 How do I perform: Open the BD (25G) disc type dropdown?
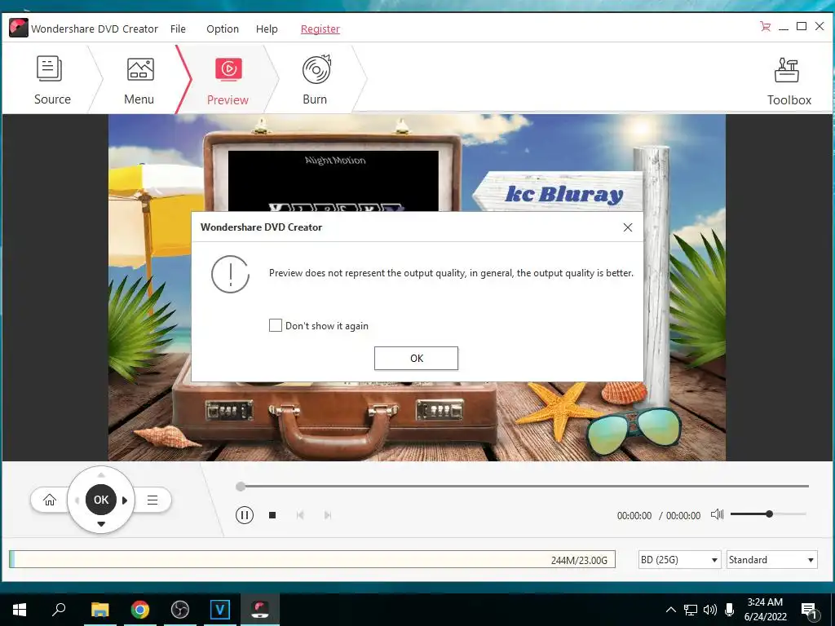[679, 559]
